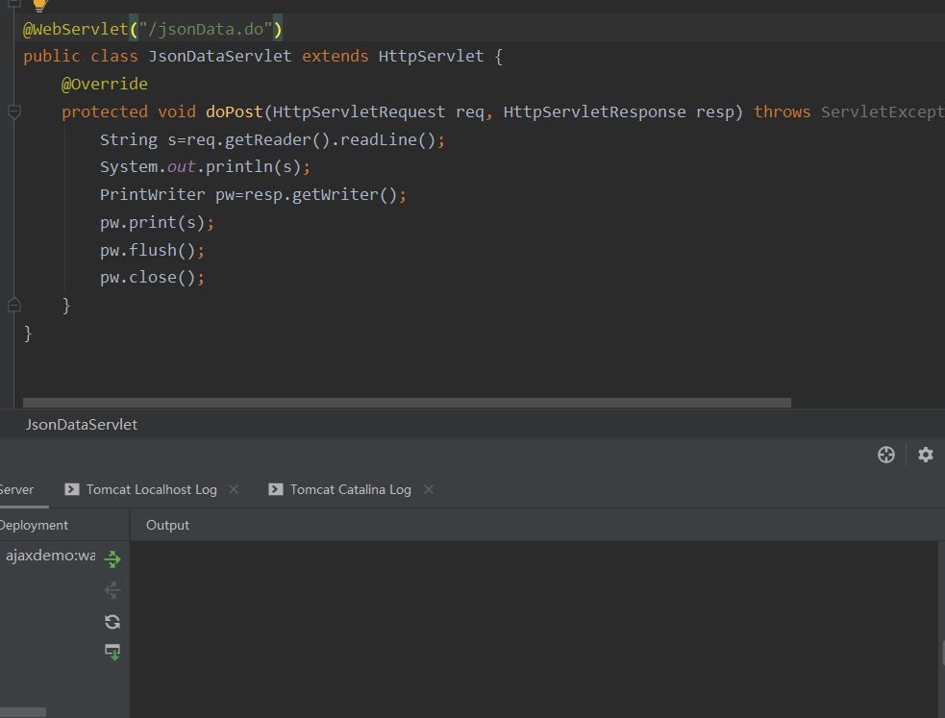Click the PrintWriter pw=resp.getWriter() line
The width and height of the screenshot is (945, 718).
point(253,194)
